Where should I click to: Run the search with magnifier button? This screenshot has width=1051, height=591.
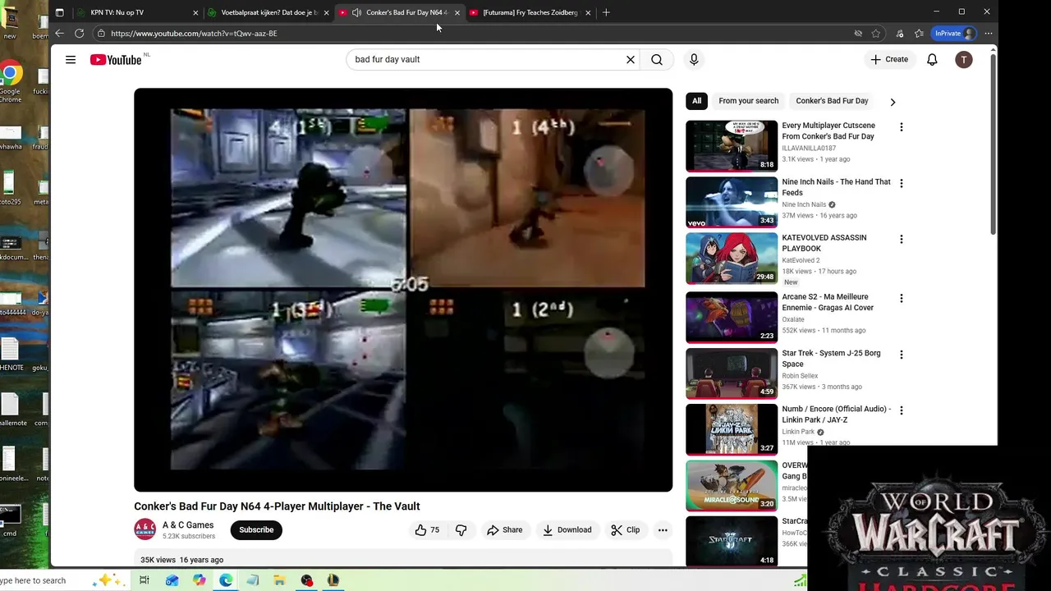pyautogui.click(x=657, y=59)
